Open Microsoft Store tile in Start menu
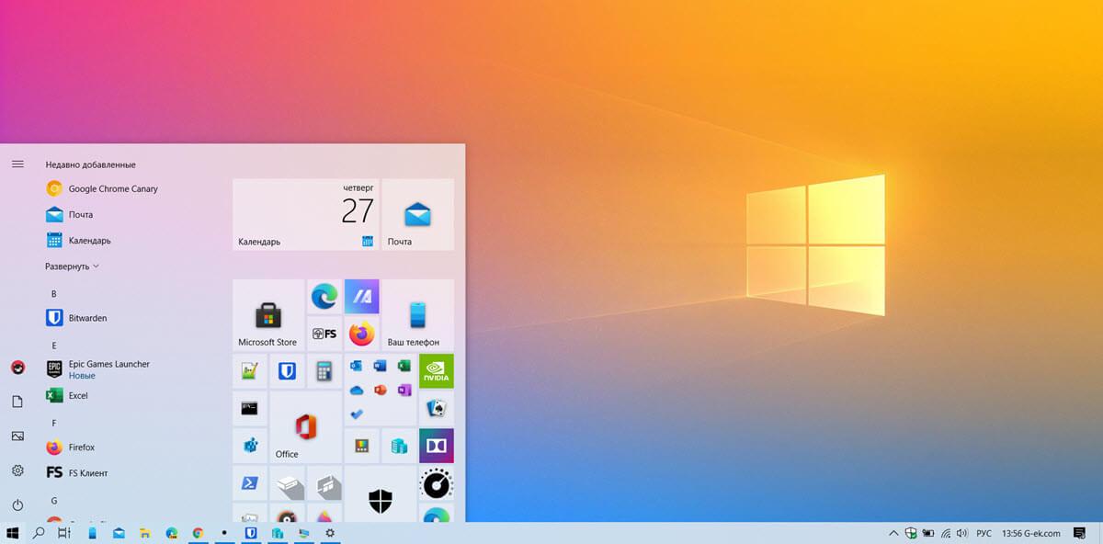Screen dimensions: 1103x544 point(267,314)
